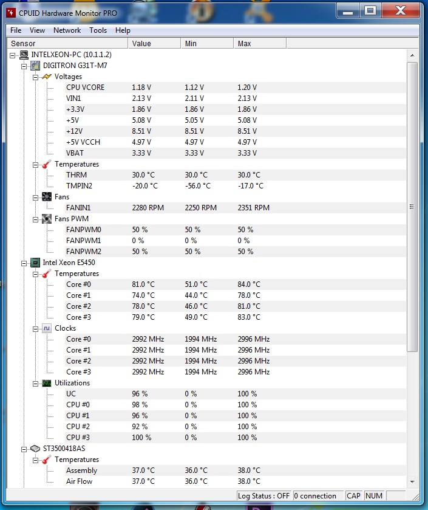Click the Fans node fan icon

(x=47, y=197)
